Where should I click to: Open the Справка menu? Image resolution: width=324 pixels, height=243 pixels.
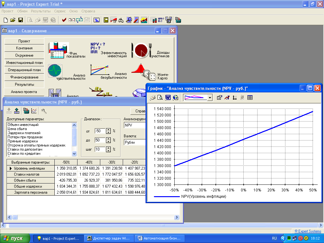coord(88,11)
